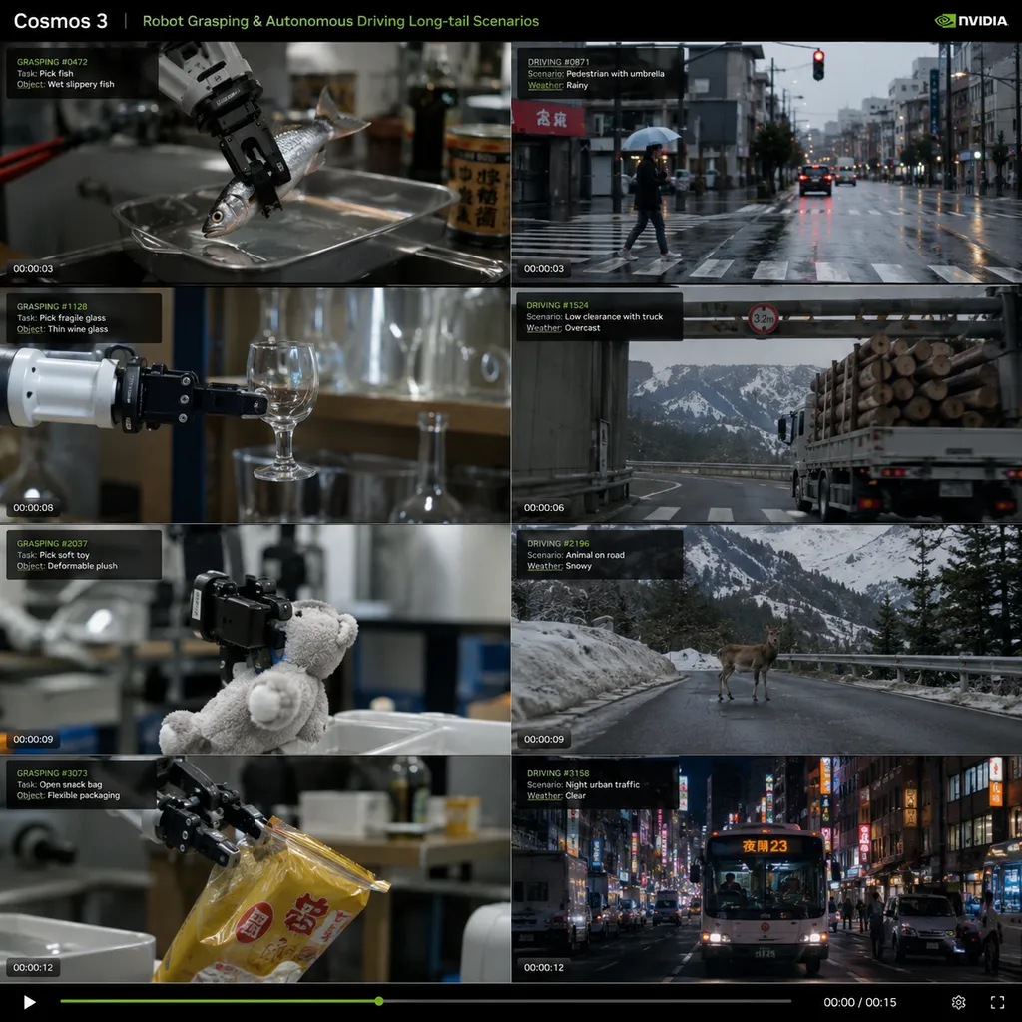This screenshot has height=1022, width=1022.
Task: Seek in the unplayed grey progress track
Action: click(587, 1001)
